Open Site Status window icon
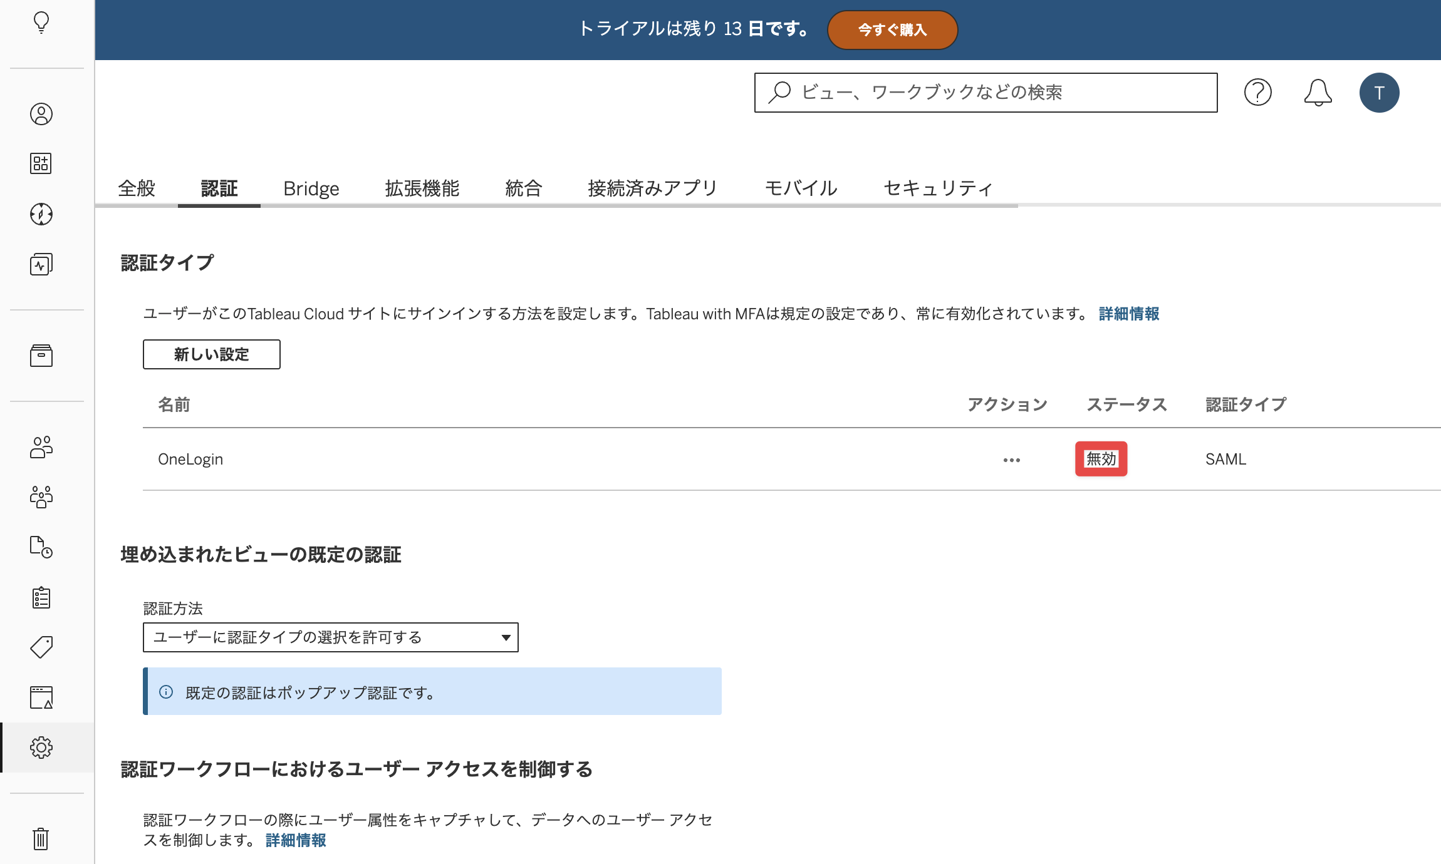 (41, 697)
